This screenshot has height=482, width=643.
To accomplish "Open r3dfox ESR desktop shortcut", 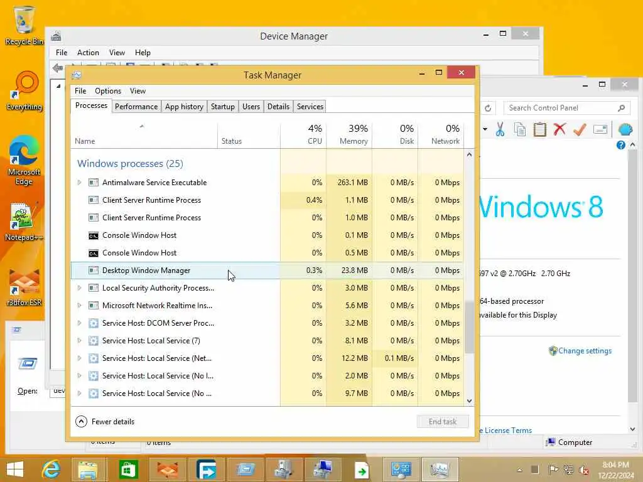I will [x=24, y=287].
